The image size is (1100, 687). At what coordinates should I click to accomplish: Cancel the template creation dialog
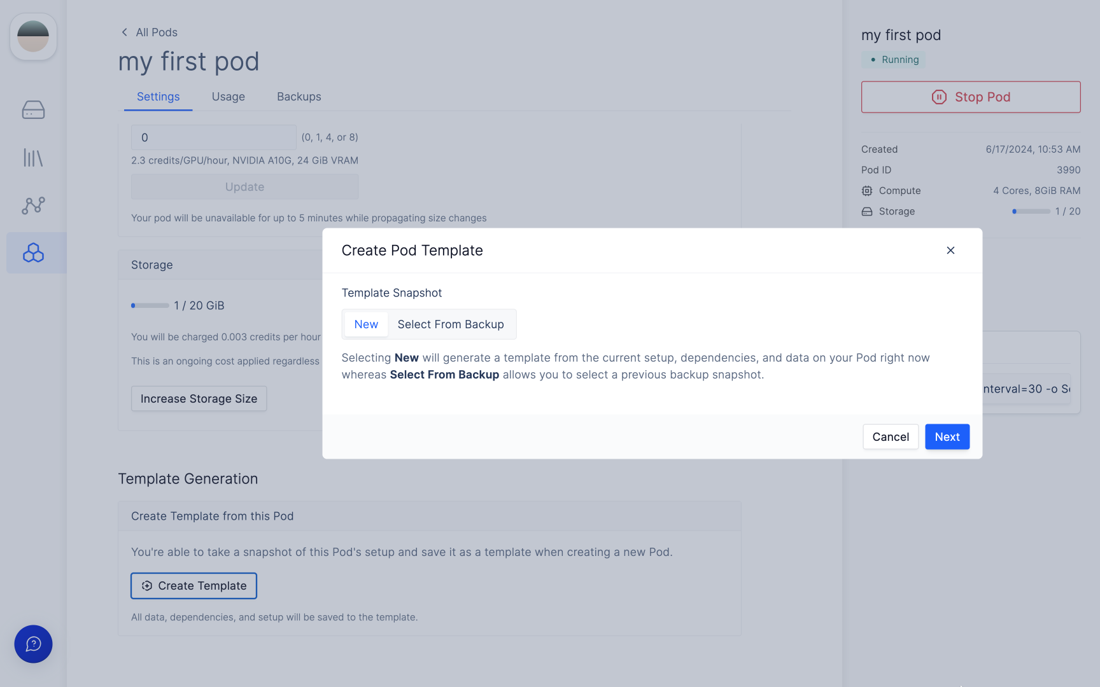pos(891,437)
